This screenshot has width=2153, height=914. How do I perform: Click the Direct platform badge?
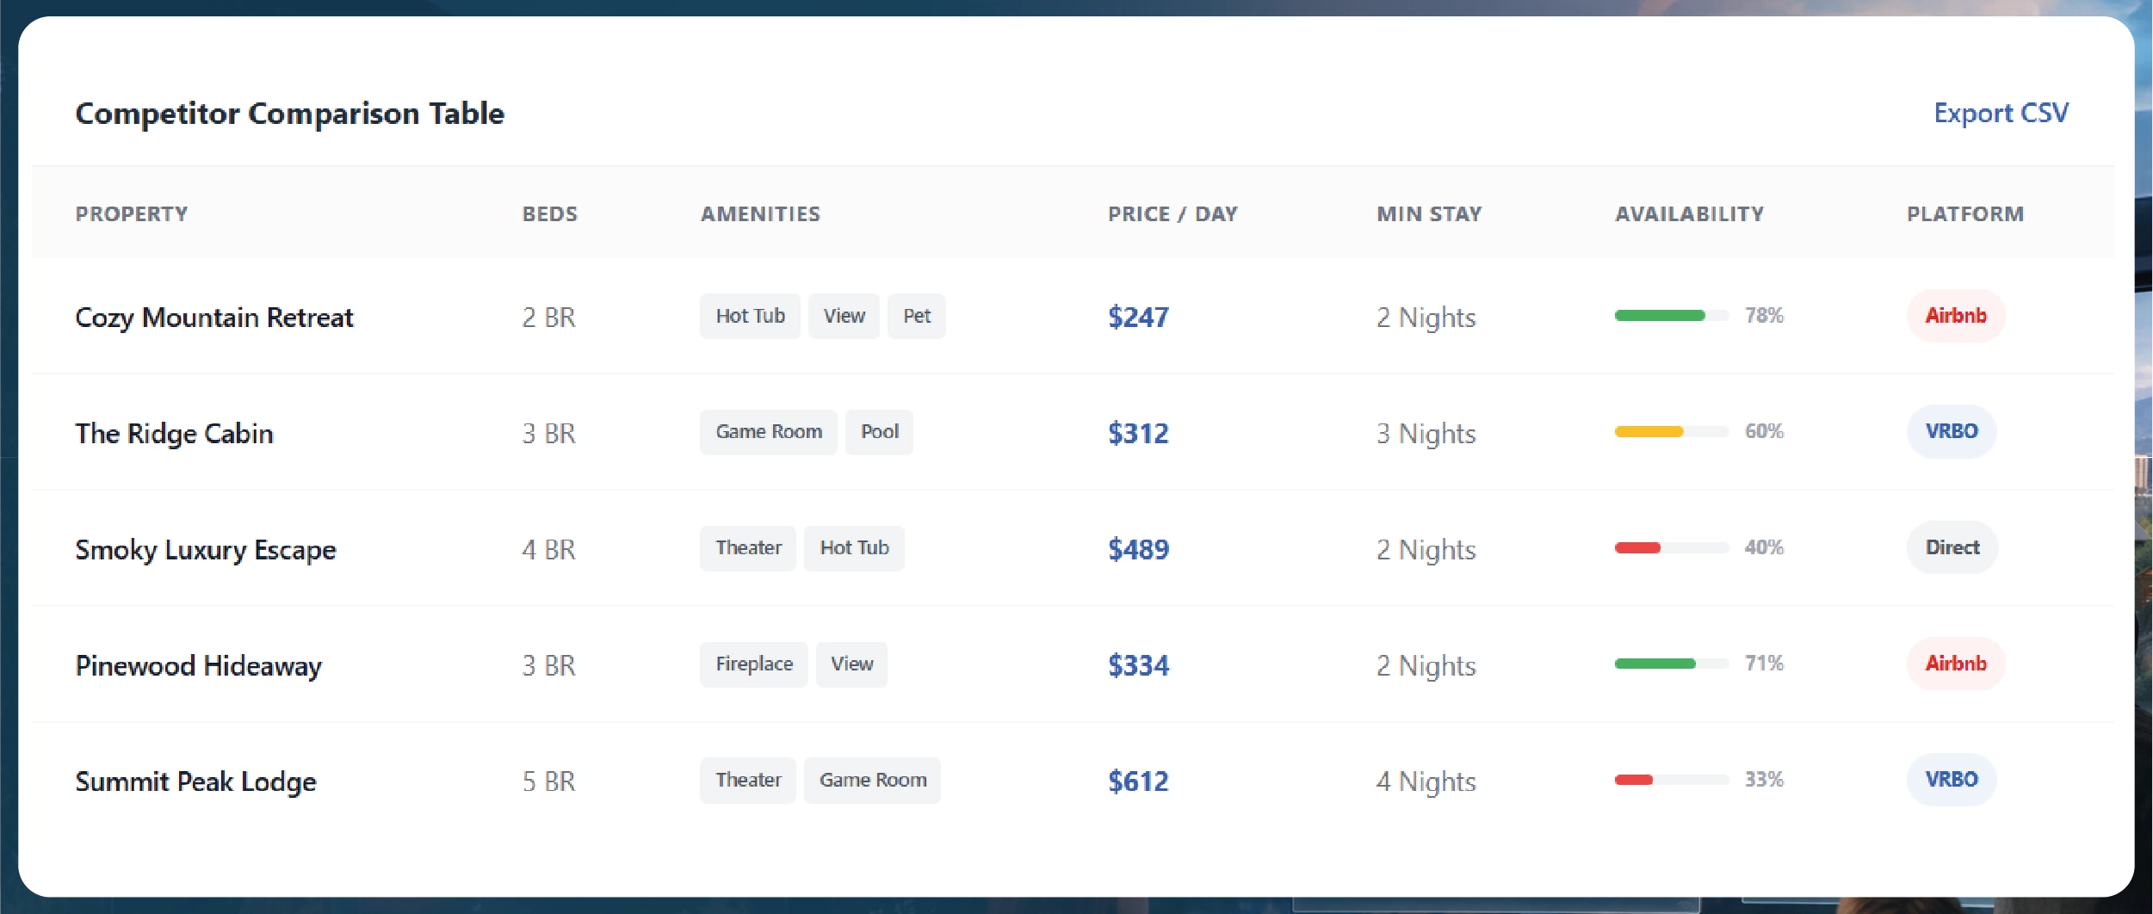coord(1952,547)
